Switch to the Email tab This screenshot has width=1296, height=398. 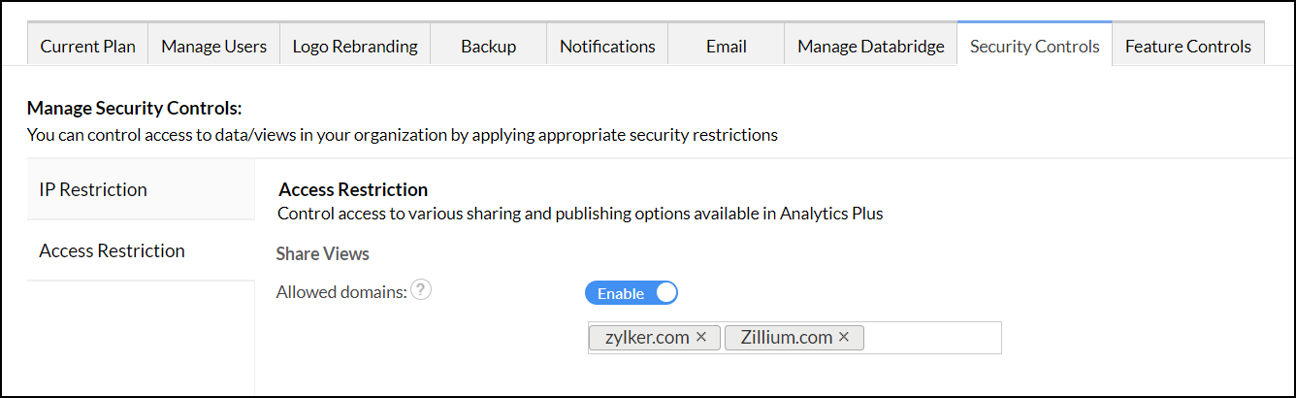click(726, 46)
